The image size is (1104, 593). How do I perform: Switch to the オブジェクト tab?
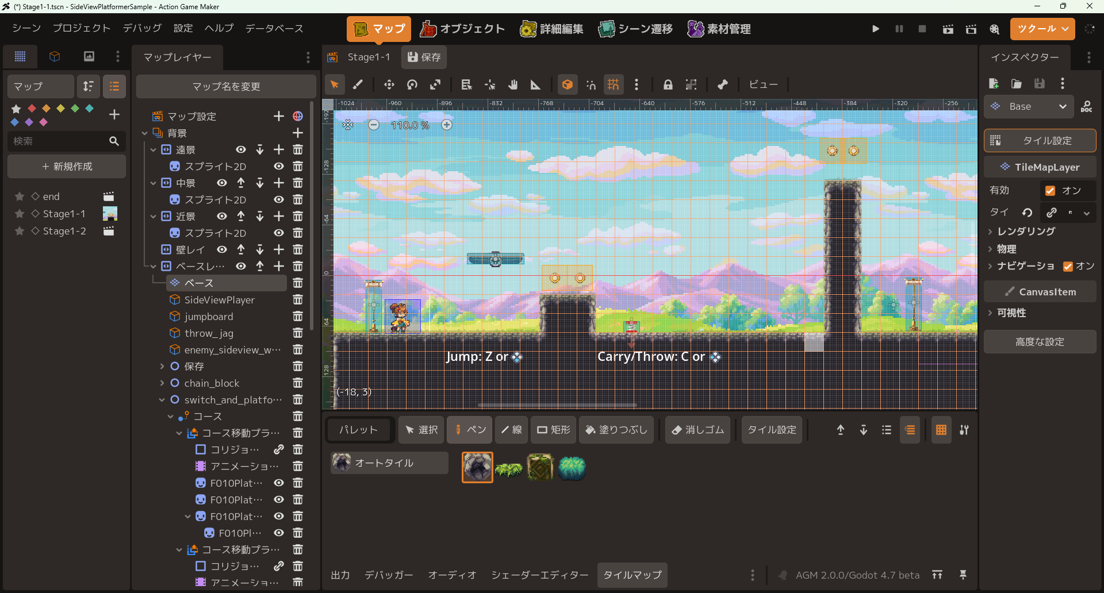[x=462, y=29]
